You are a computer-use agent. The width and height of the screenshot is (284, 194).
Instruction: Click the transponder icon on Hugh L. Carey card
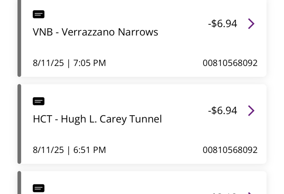point(39,101)
